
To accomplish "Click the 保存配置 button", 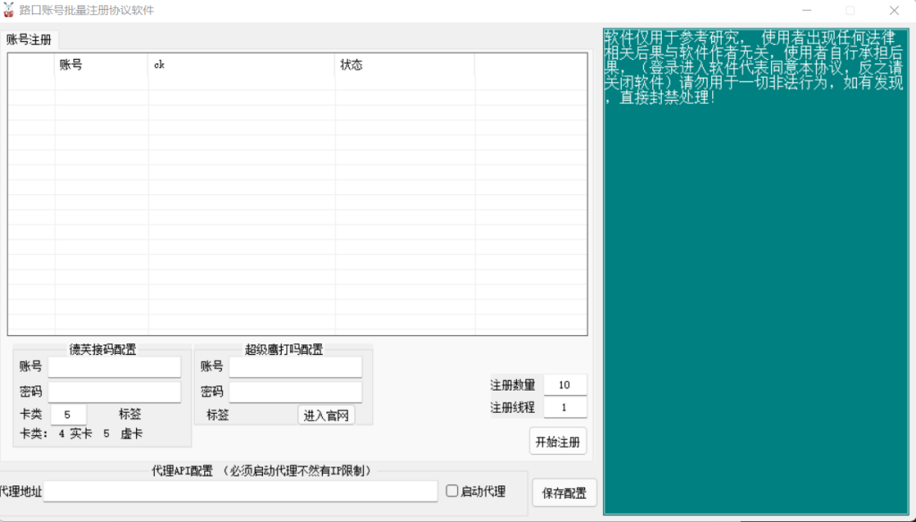I will 564,493.
